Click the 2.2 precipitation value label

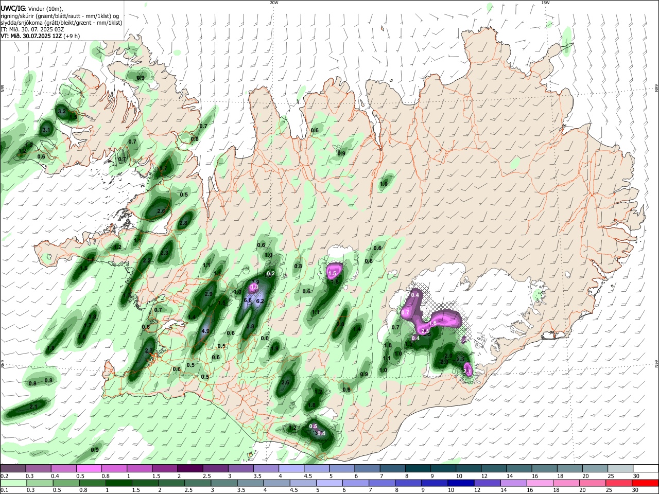[x=147, y=261]
